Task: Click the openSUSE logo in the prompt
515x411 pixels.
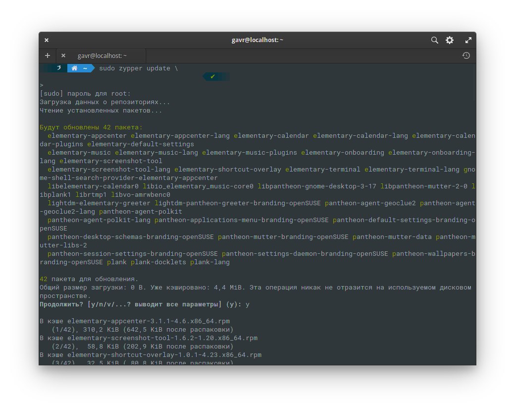Action: (x=59, y=68)
